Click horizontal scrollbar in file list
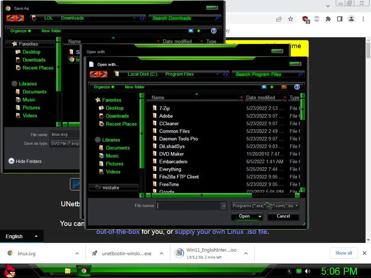Viewport: 371px width, 278px height. click(201, 195)
